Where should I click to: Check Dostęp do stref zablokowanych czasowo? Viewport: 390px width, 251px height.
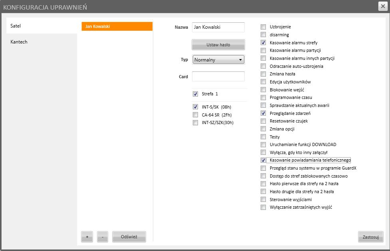pyautogui.click(x=263, y=176)
